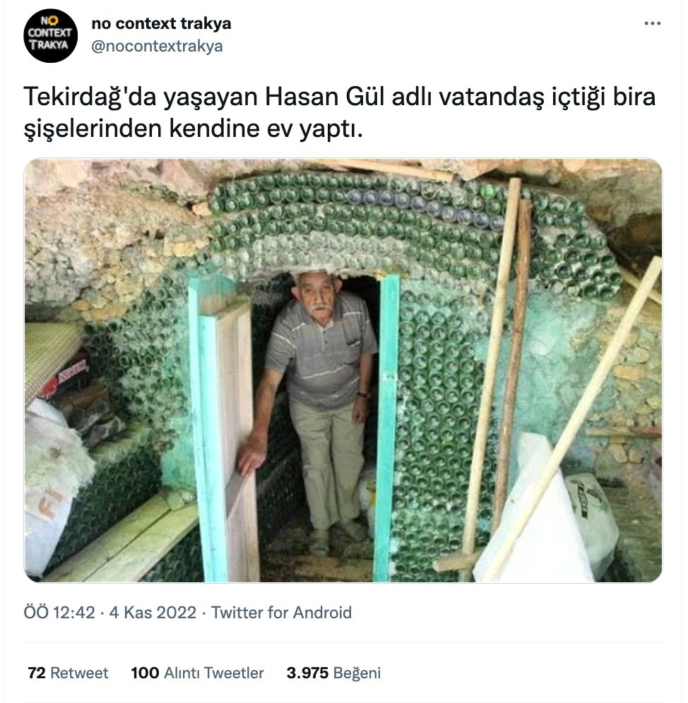
Task: View the 72 Retweet list
Action: [68, 673]
